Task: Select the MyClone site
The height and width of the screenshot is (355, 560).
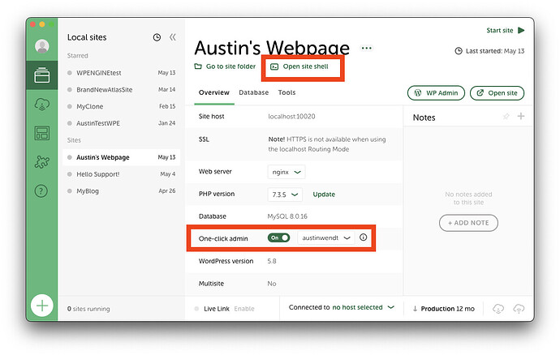Action: [122, 106]
